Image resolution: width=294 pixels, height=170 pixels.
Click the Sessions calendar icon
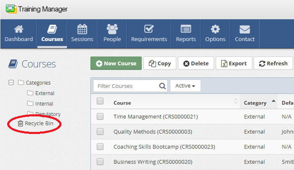(x=82, y=30)
